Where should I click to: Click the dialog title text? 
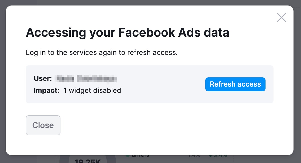click(128, 32)
